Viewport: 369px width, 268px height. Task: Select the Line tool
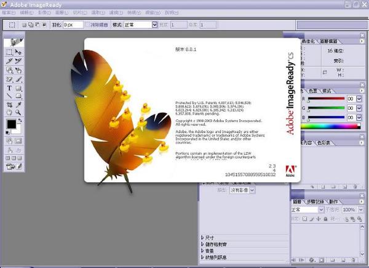[9, 95]
